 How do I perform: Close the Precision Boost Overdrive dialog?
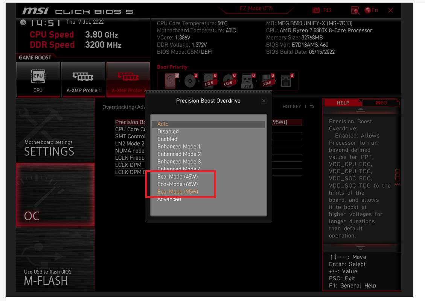pyautogui.click(x=264, y=101)
